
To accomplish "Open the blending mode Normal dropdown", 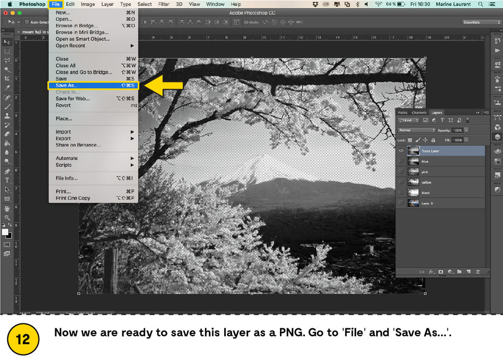I will click(x=416, y=130).
